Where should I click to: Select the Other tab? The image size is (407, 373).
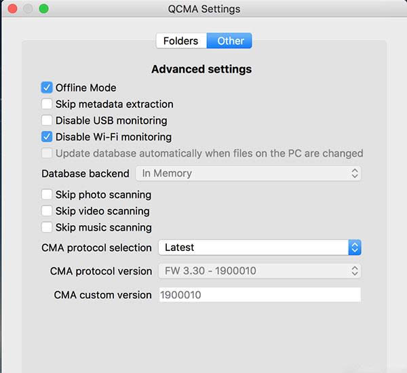pos(230,41)
